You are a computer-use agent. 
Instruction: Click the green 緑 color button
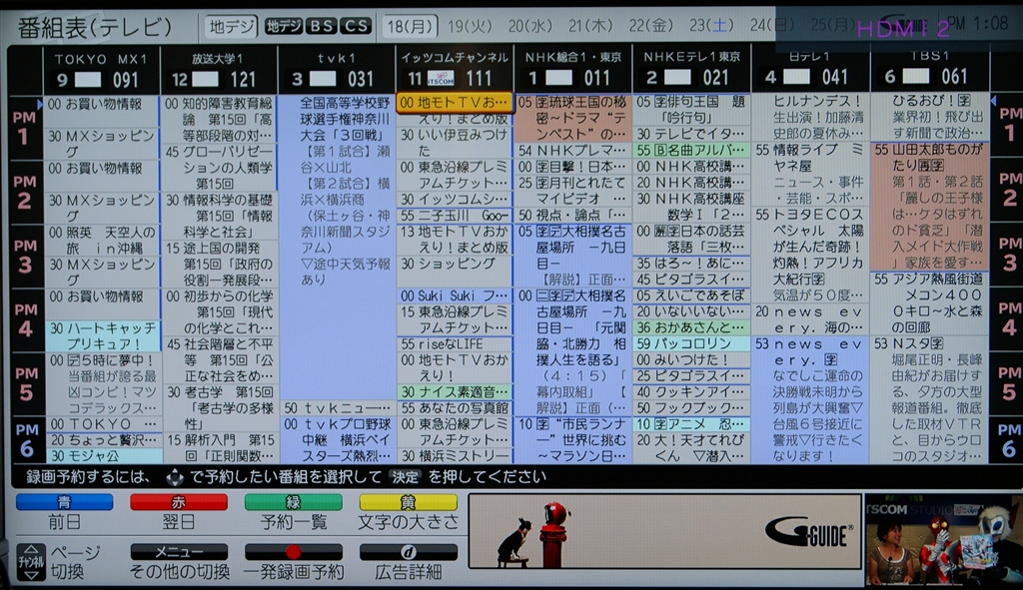(x=293, y=502)
